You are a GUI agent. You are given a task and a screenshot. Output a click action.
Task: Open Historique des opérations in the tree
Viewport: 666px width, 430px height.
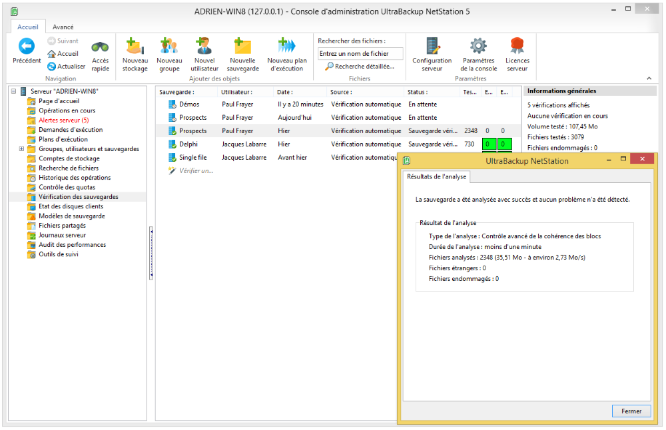75,178
